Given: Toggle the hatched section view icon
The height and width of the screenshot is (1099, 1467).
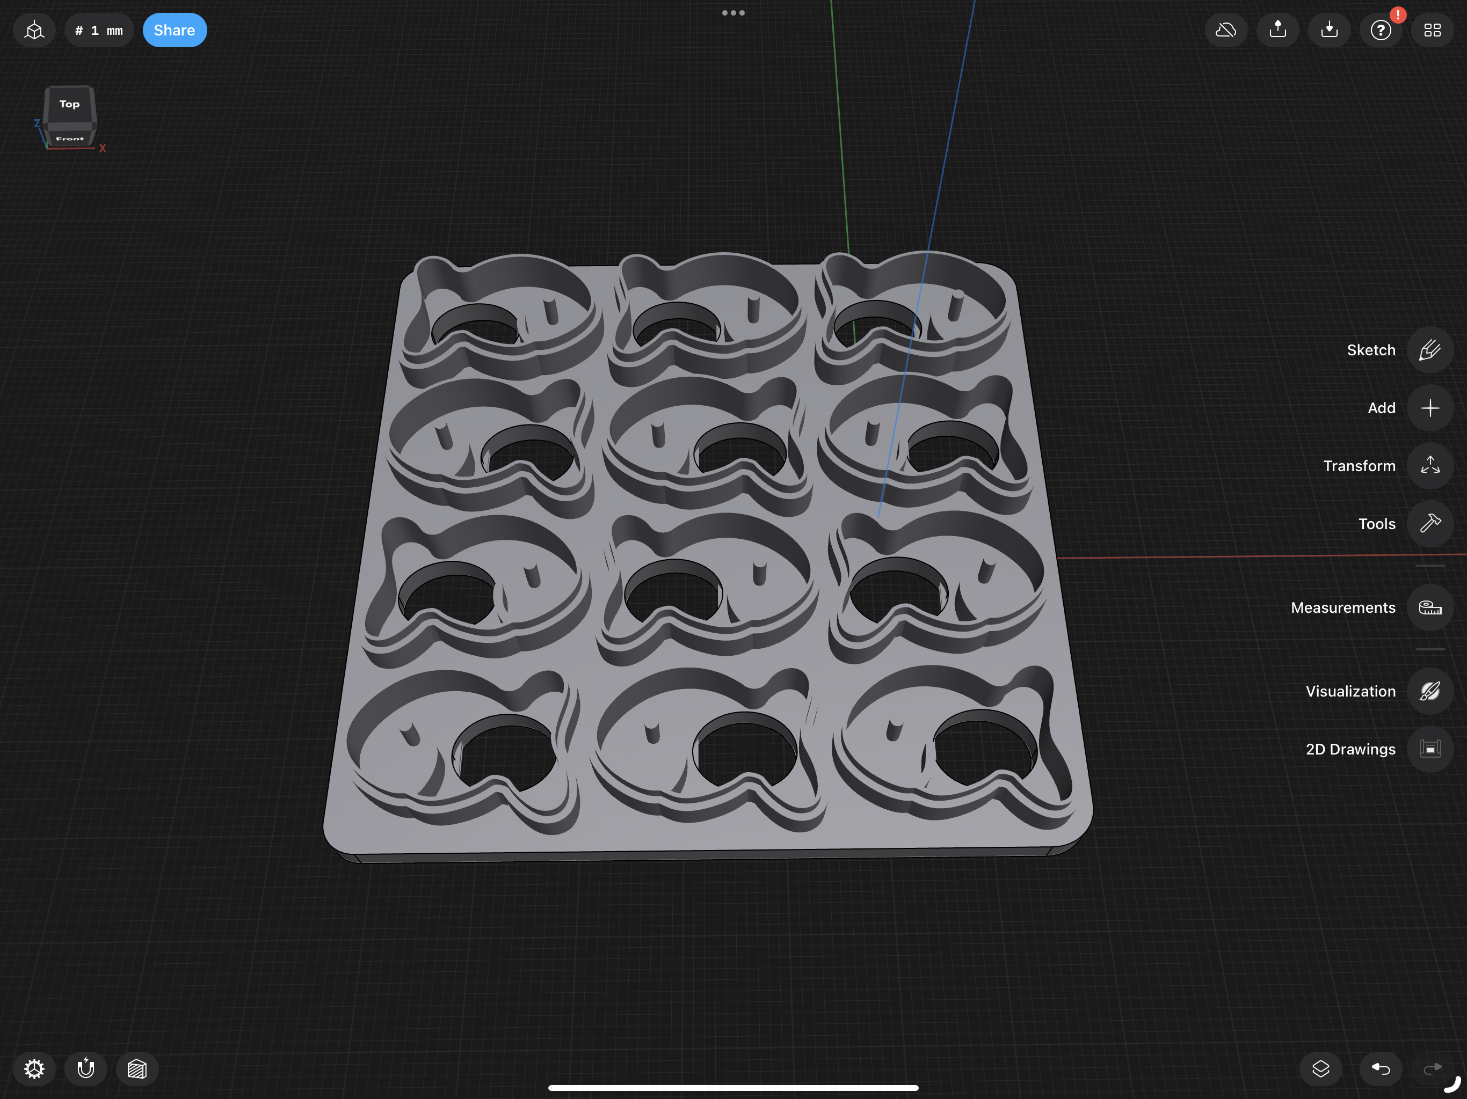Looking at the screenshot, I should [x=137, y=1068].
